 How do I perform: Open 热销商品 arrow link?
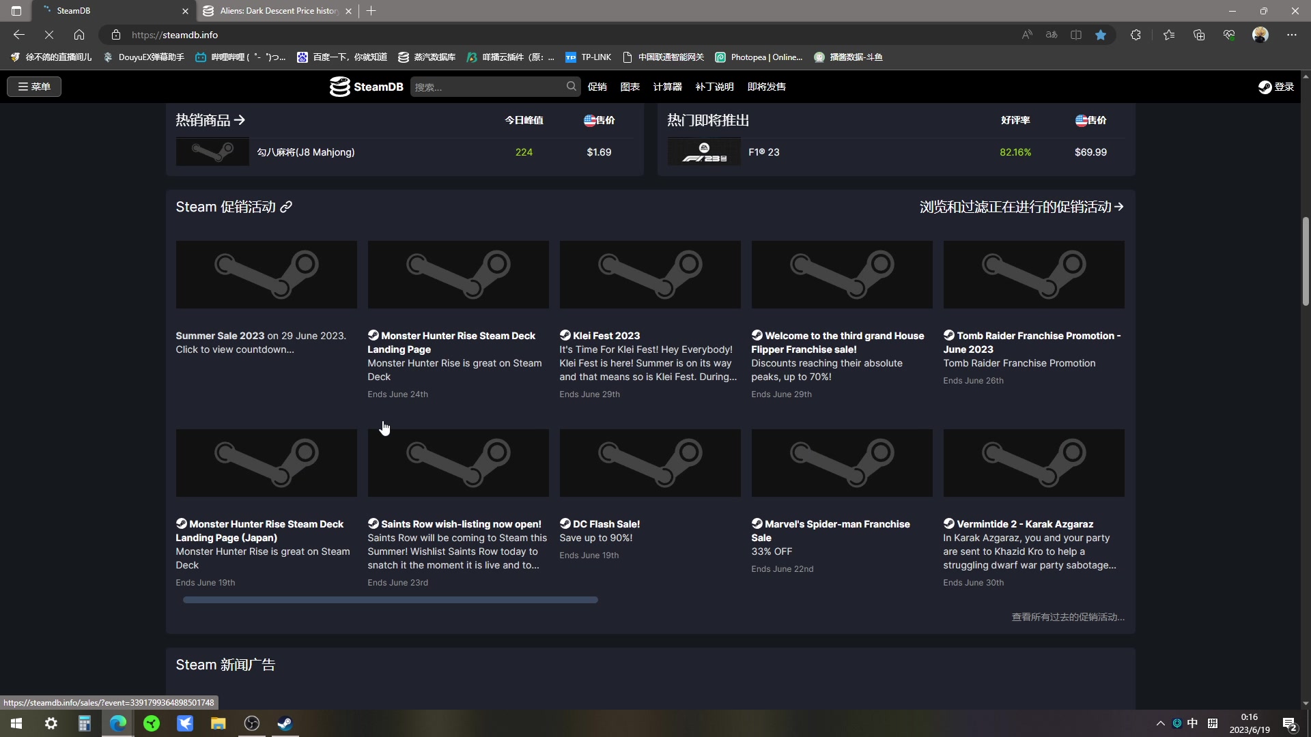tap(210, 120)
